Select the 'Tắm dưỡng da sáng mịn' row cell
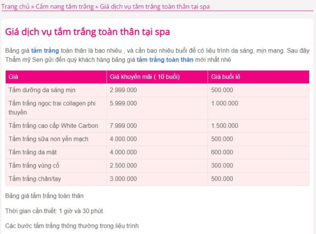The image size is (316, 234). [42, 90]
